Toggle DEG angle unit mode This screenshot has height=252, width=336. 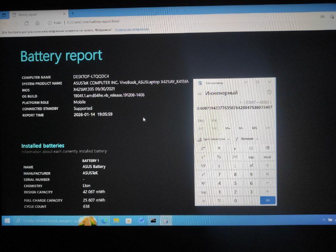(x=201, y=121)
